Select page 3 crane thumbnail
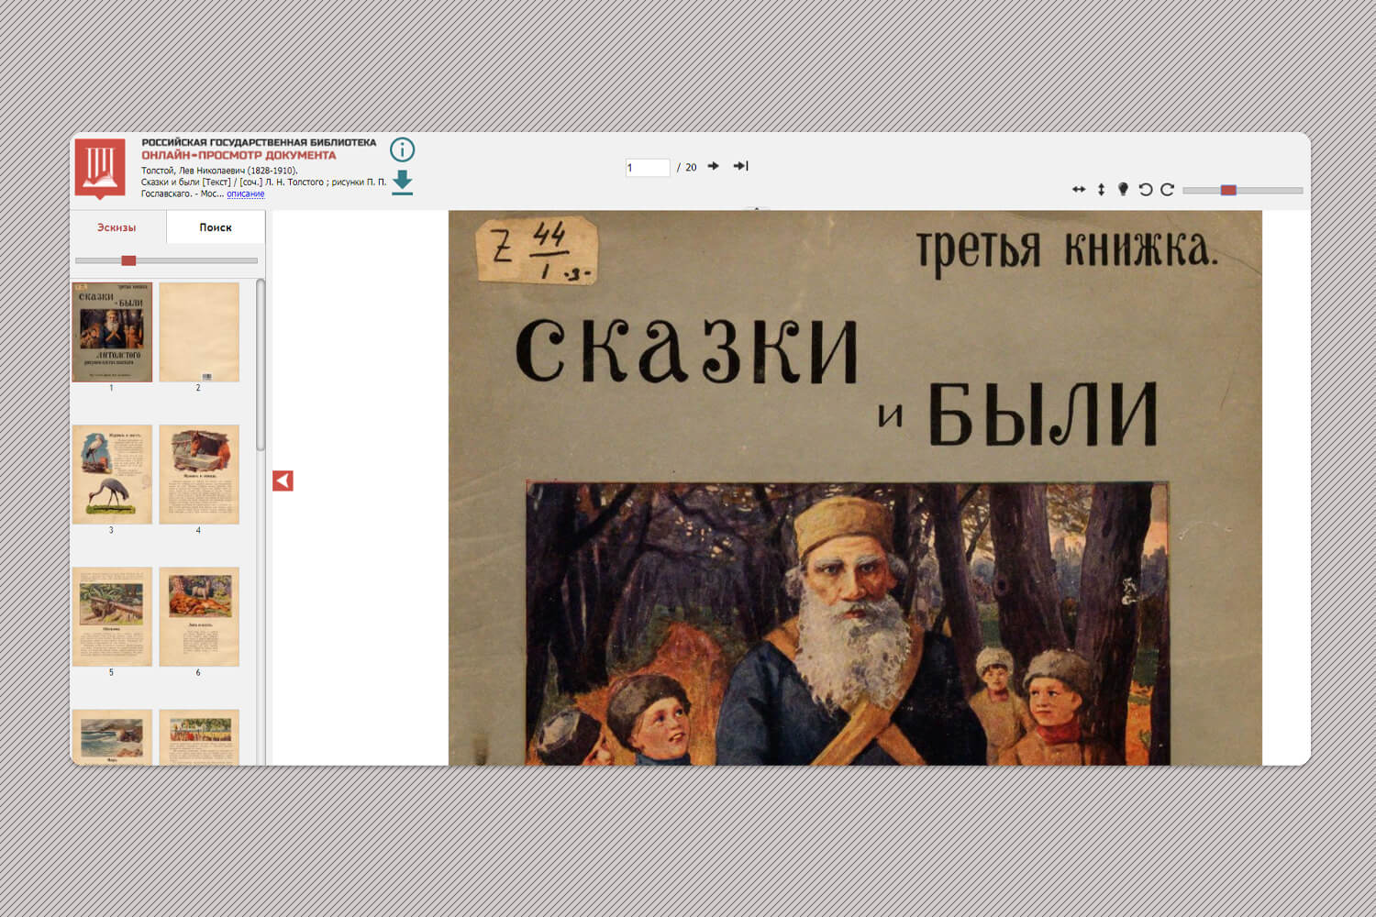 tap(112, 474)
